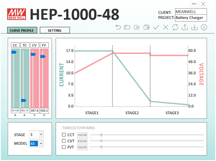Screen dimensions: 216x161
Task: Open file using the folder icon
Action: click(x=127, y=27)
